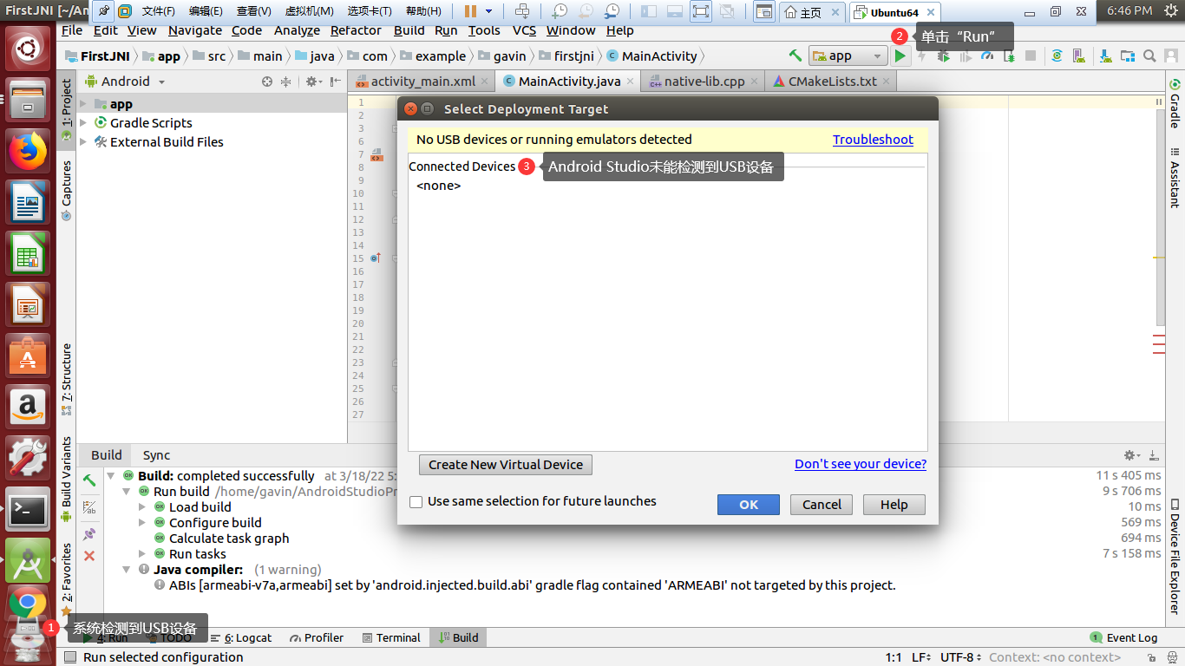Click scroll from source target icon
This screenshot has width=1185, height=666.
point(267,82)
